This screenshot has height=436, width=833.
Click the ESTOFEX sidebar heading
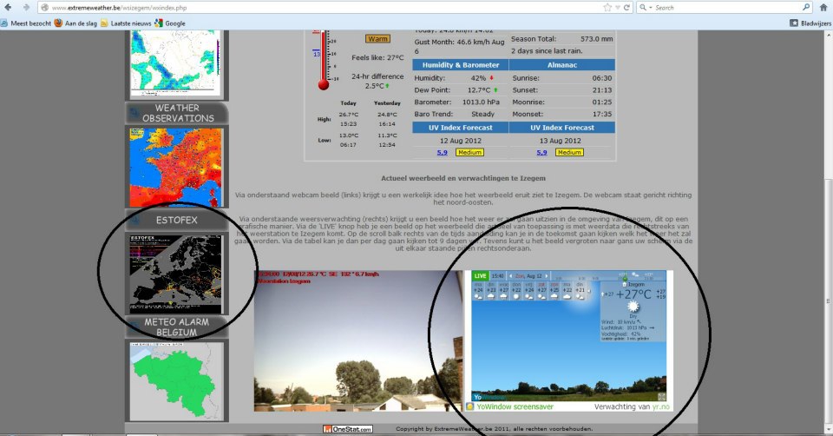click(x=177, y=220)
